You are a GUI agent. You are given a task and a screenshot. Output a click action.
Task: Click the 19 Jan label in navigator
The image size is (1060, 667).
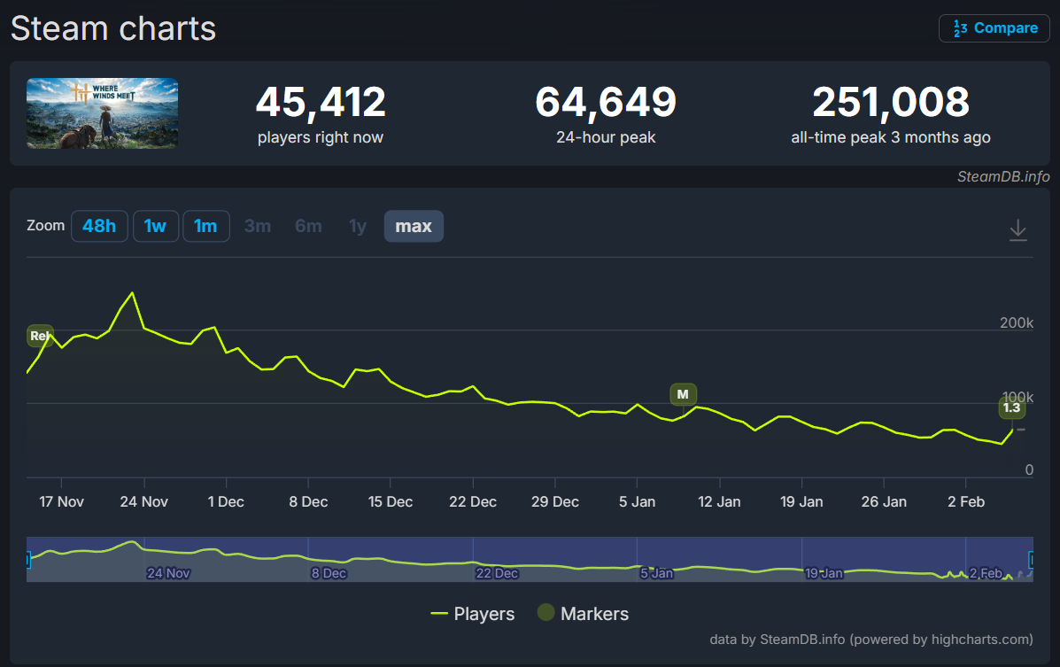pos(824,573)
